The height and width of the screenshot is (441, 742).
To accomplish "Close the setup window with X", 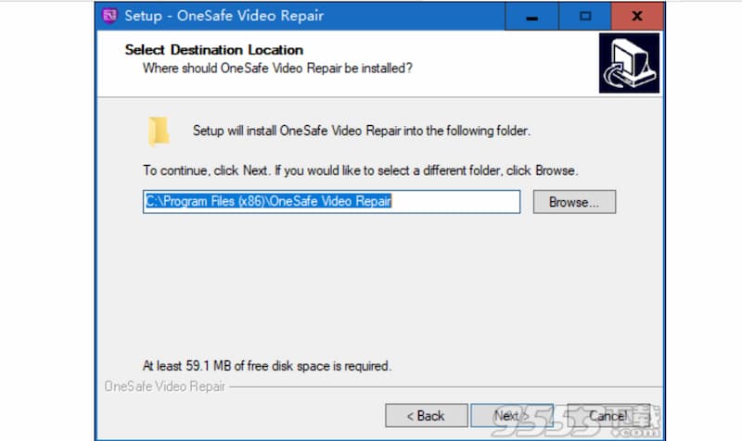I will coord(637,16).
